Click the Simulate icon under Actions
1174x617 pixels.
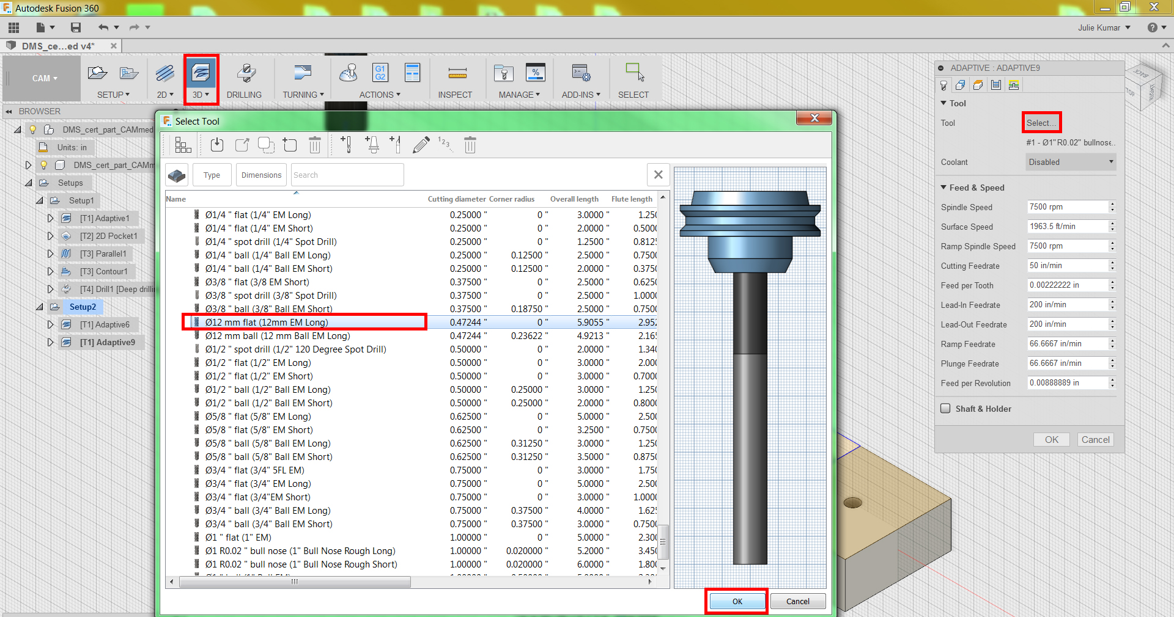(349, 73)
